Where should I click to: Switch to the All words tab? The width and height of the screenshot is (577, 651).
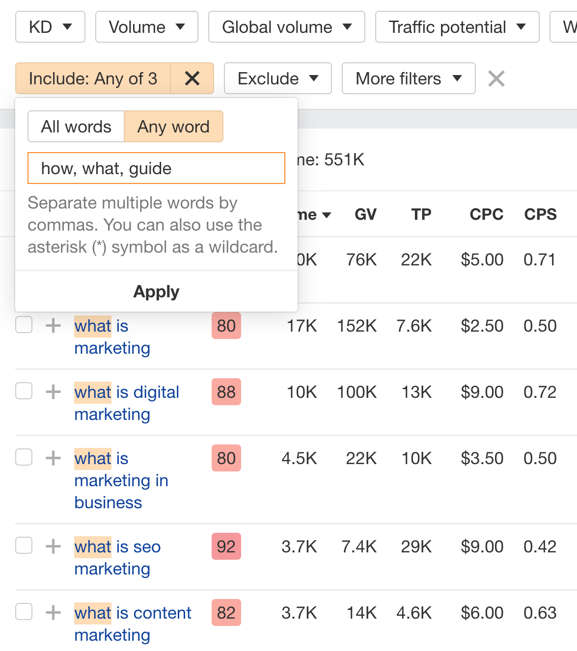coord(76,126)
